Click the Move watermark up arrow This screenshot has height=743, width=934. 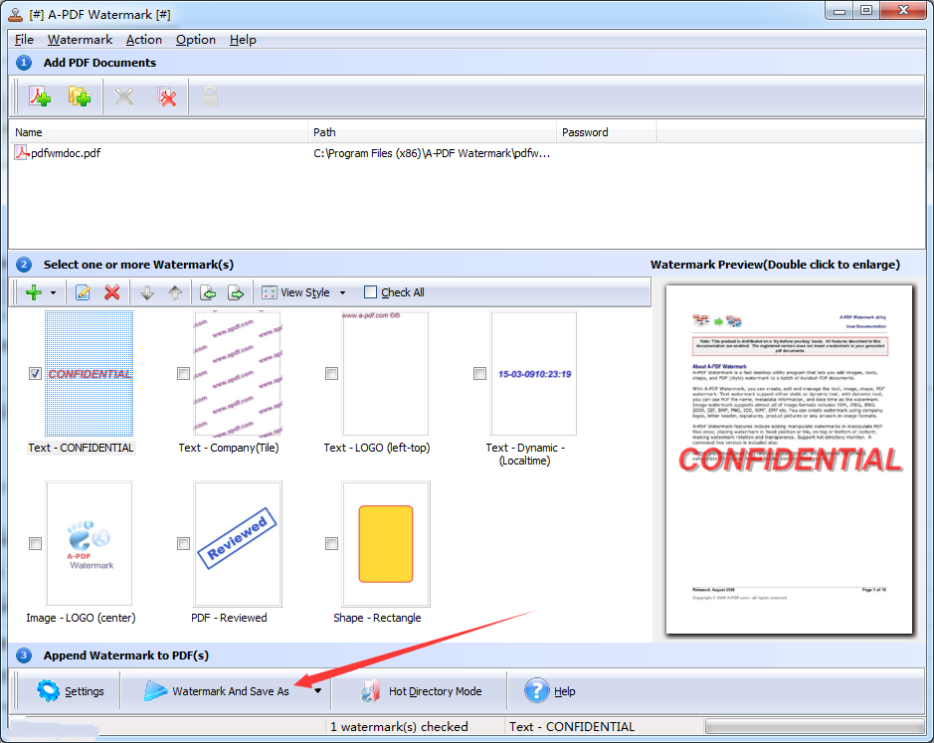point(175,292)
